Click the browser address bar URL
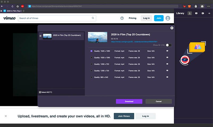Screen dimensions: 213x127 [x=57, y=6]
